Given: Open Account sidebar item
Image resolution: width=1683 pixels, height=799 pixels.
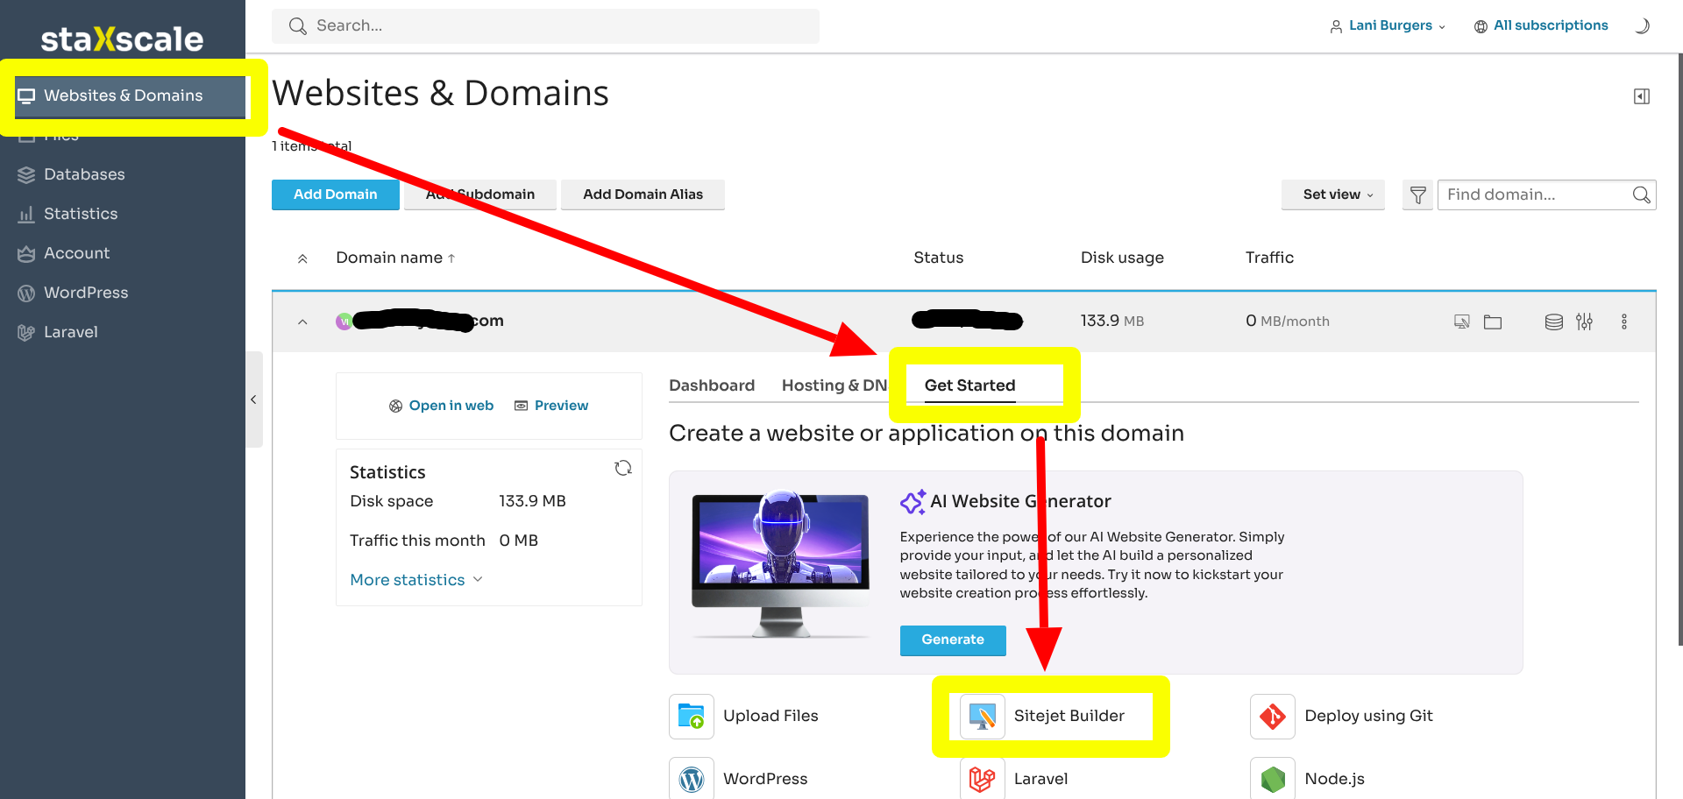Looking at the screenshot, I should point(77,253).
